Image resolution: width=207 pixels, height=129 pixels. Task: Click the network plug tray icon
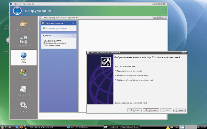(x=172, y=127)
